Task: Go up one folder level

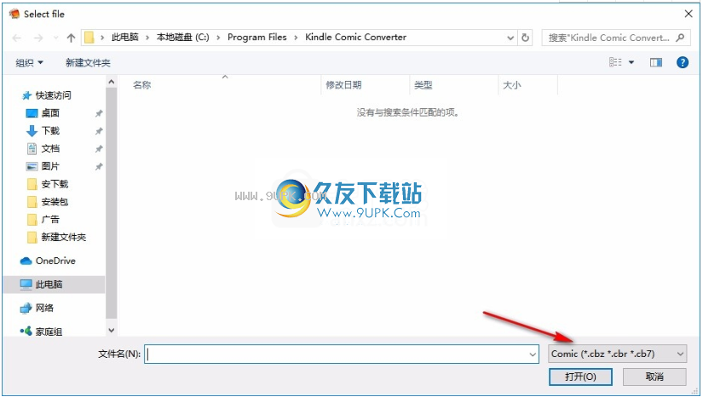Action: pyautogui.click(x=71, y=38)
